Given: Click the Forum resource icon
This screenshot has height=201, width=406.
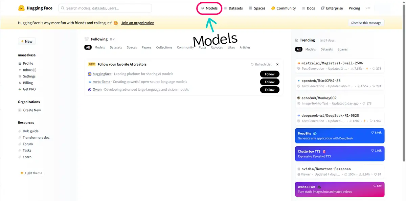Looking at the screenshot, I should point(20,144).
